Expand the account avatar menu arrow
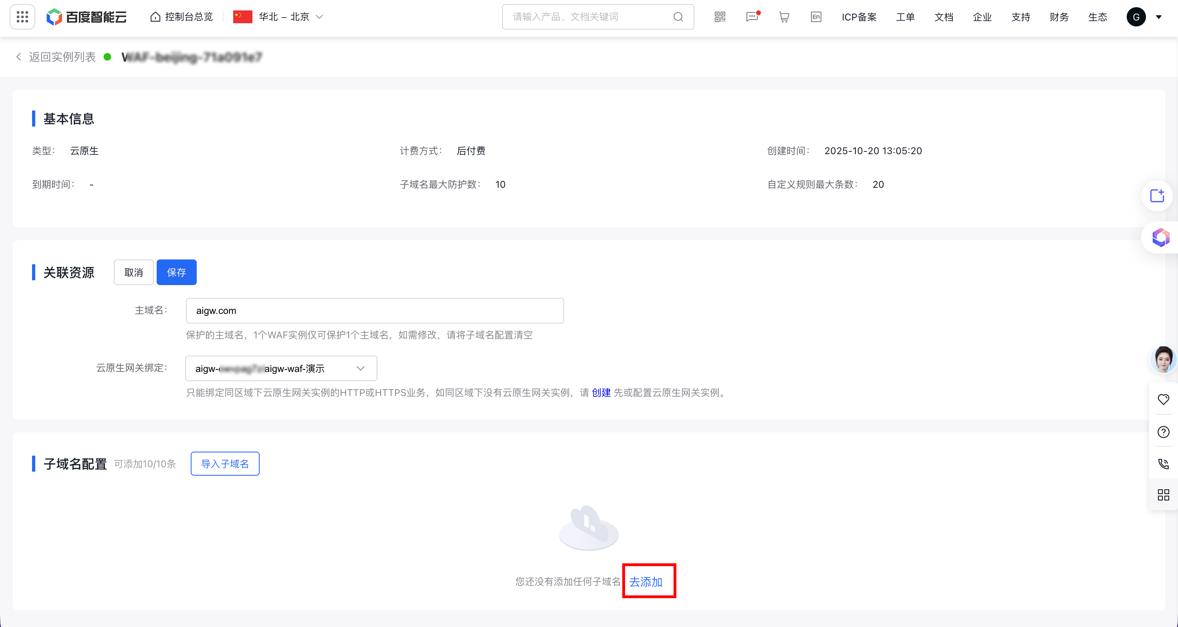 click(1159, 17)
